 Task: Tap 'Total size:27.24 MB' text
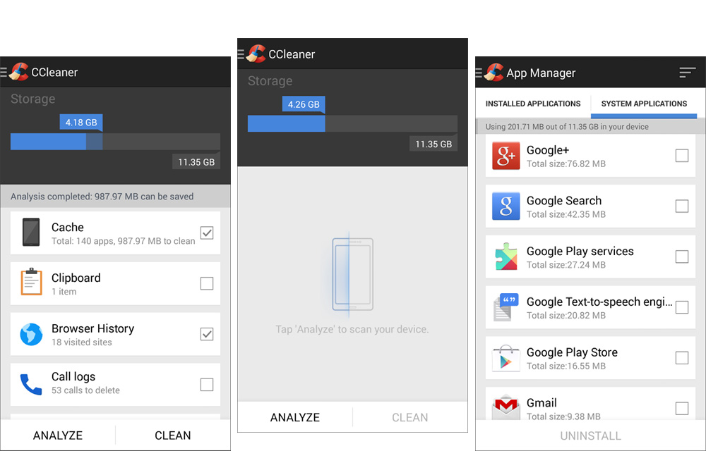pyautogui.click(x=566, y=265)
